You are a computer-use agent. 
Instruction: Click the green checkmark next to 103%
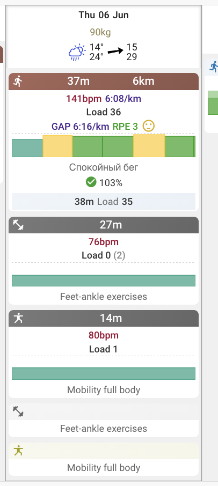tap(91, 182)
